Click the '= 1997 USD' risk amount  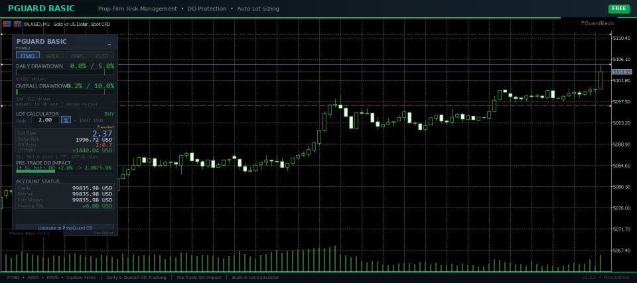pyautogui.click(x=88, y=120)
